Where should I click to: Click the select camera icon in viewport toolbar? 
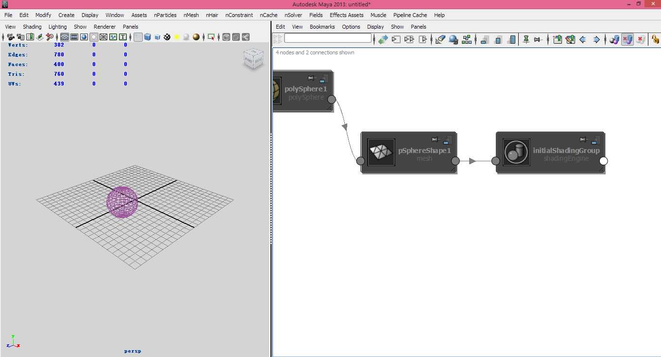click(11, 37)
